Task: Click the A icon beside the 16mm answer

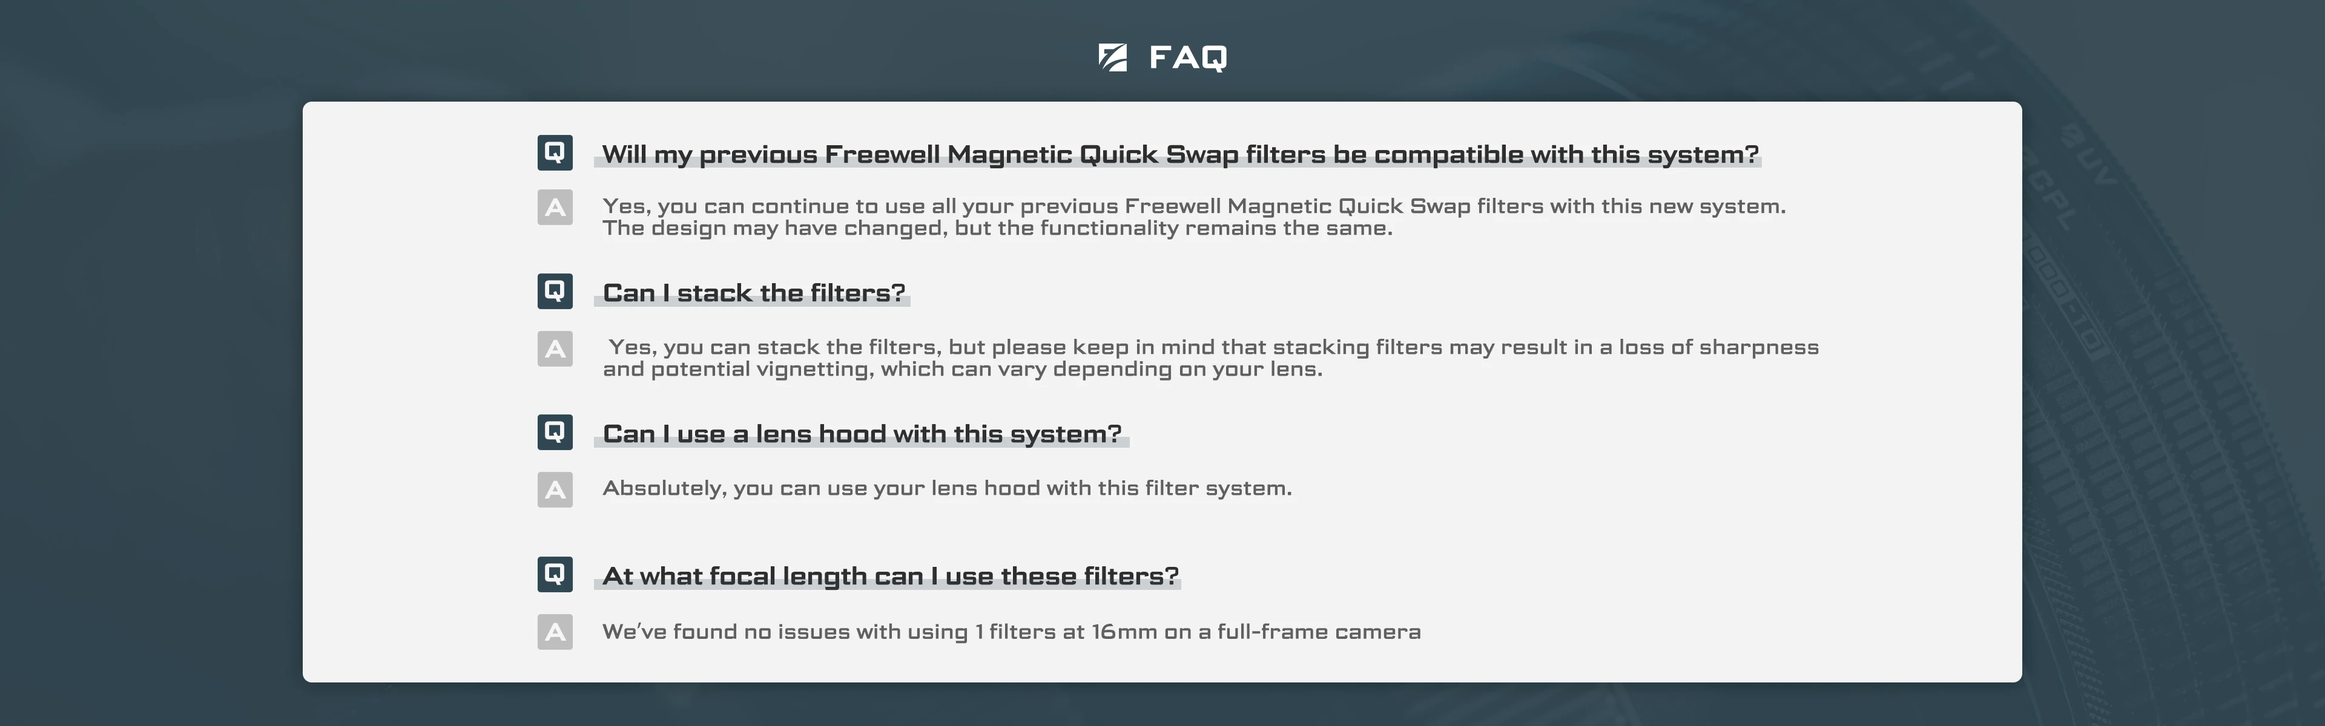Action: coord(555,631)
